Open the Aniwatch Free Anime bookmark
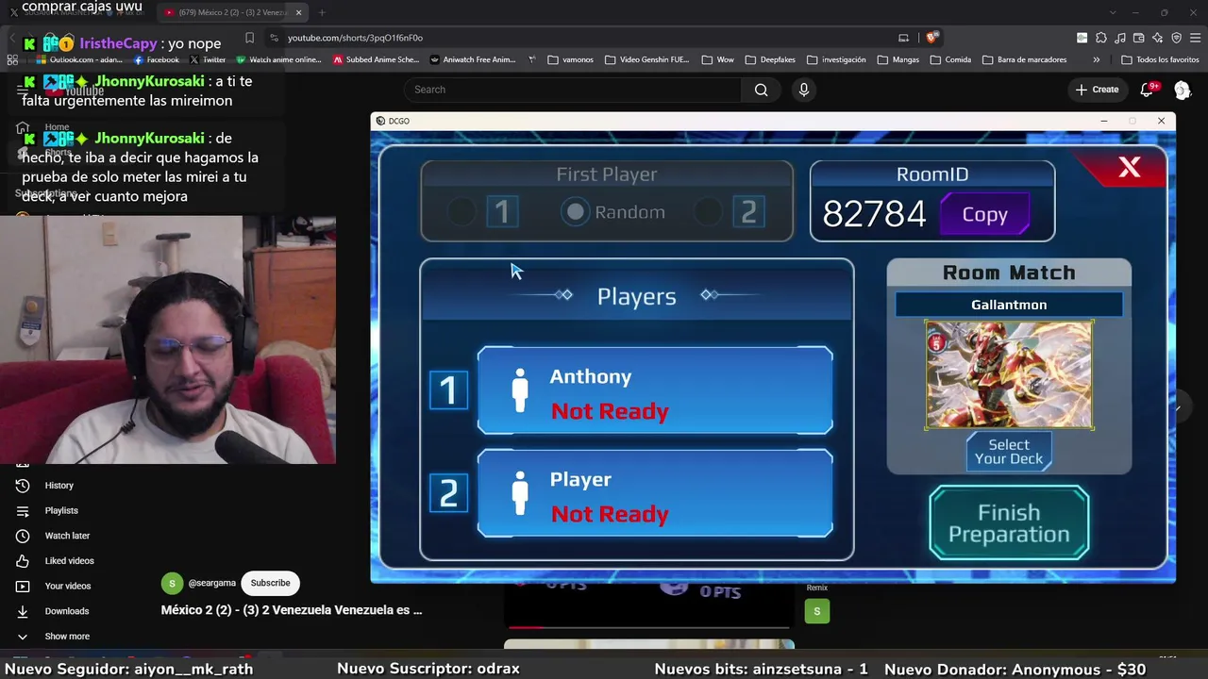Viewport: 1208px width, 679px height. click(x=473, y=59)
